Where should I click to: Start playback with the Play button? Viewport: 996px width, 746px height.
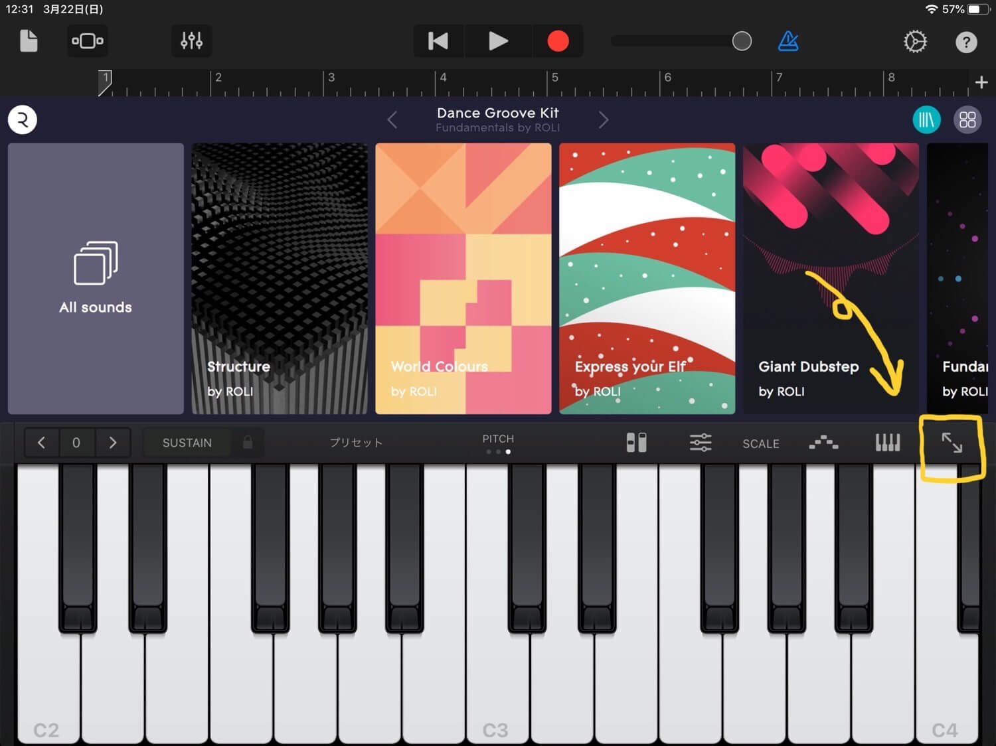(x=498, y=41)
